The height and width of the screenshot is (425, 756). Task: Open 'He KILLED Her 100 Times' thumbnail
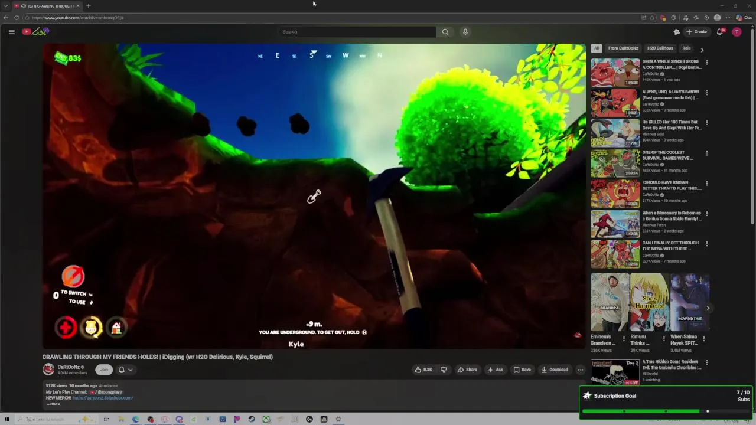[x=615, y=133]
